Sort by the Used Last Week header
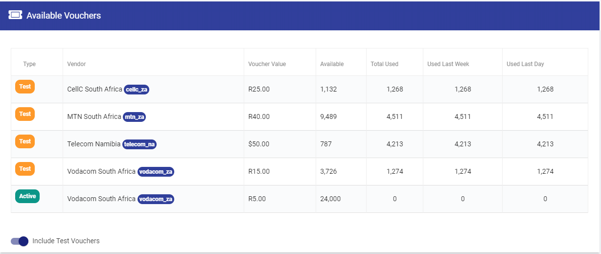Image resolution: width=601 pixels, height=254 pixels. tap(448, 64)
